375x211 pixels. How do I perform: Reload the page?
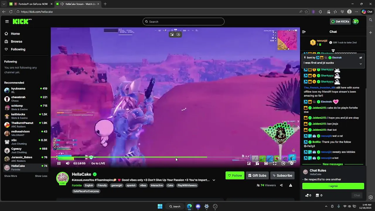click(11, 12)
